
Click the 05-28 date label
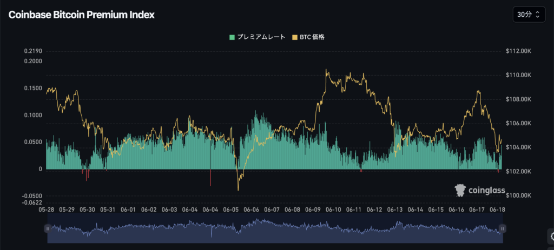click(x=47, y=210)
